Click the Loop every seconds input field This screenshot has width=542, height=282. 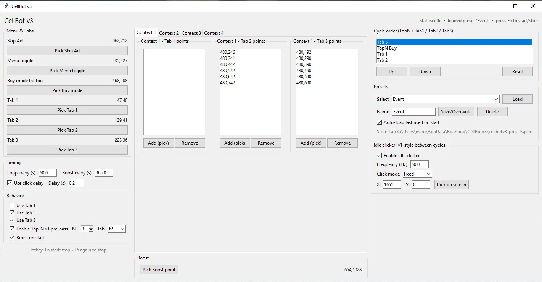[x=47, y=172]
